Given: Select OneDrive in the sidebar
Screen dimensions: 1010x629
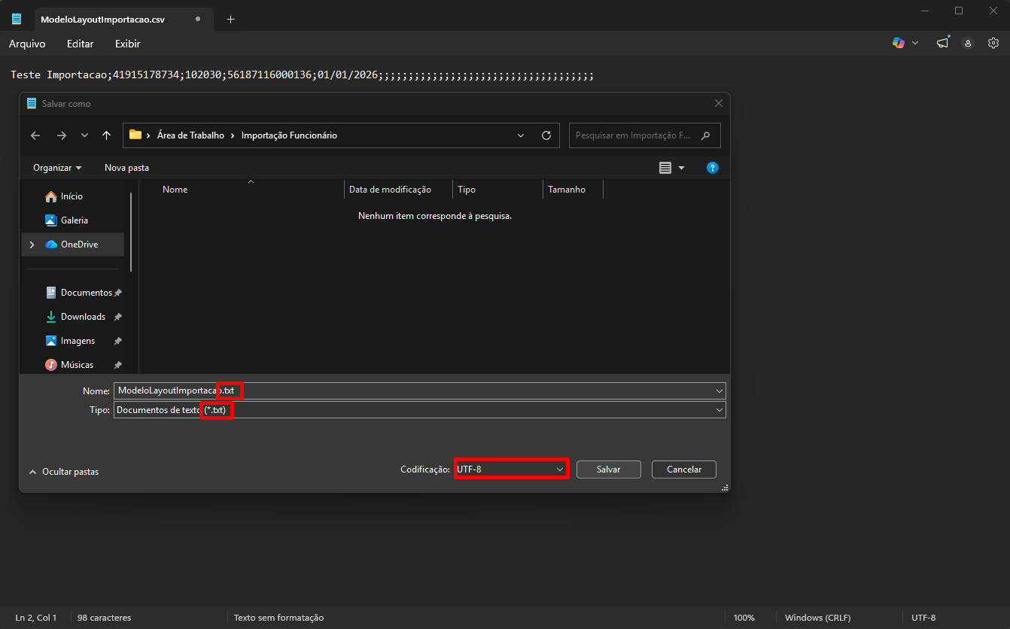Looking at the screenshot, I should click(74, 245).
